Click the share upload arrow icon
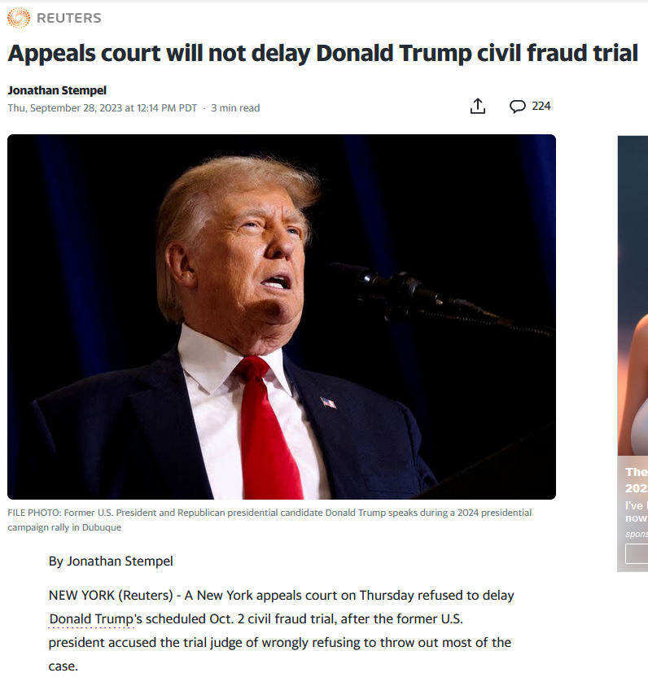This screenshot has height=686, width=648. point(478,107)
